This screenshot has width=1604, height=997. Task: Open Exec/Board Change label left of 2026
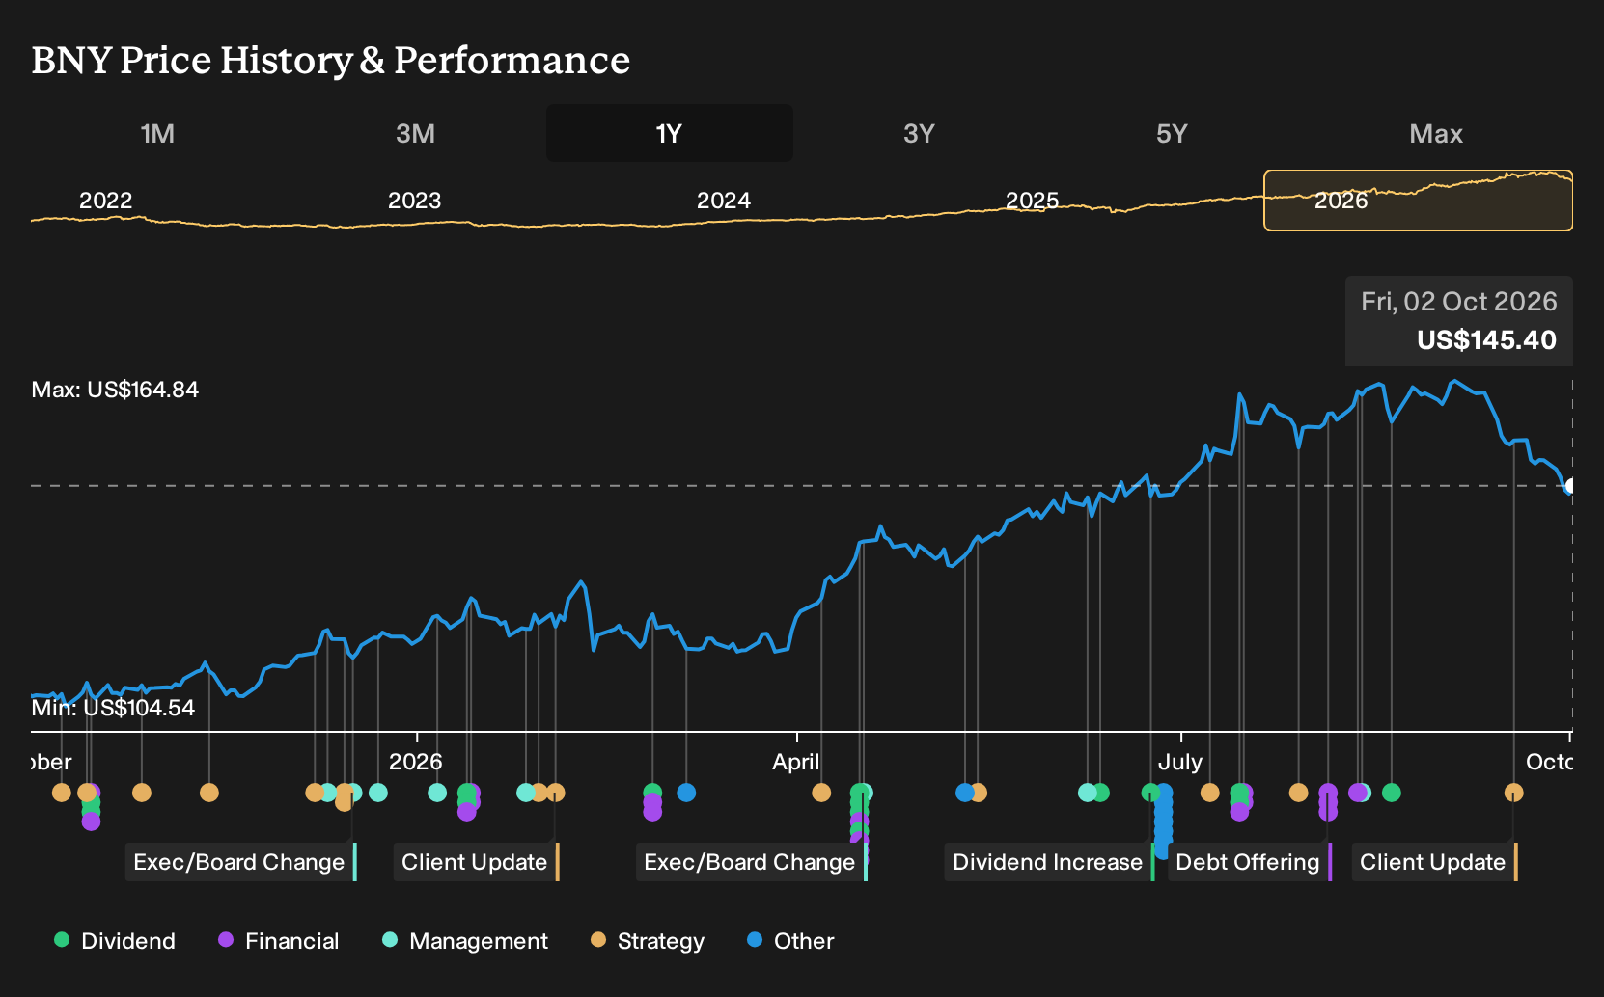click(239, 862)
